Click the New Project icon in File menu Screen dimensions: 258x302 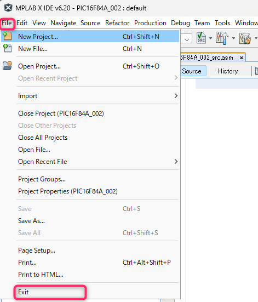pos(7,36)
